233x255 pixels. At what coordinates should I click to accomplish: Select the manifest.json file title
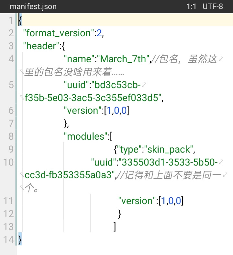(33, 7)
